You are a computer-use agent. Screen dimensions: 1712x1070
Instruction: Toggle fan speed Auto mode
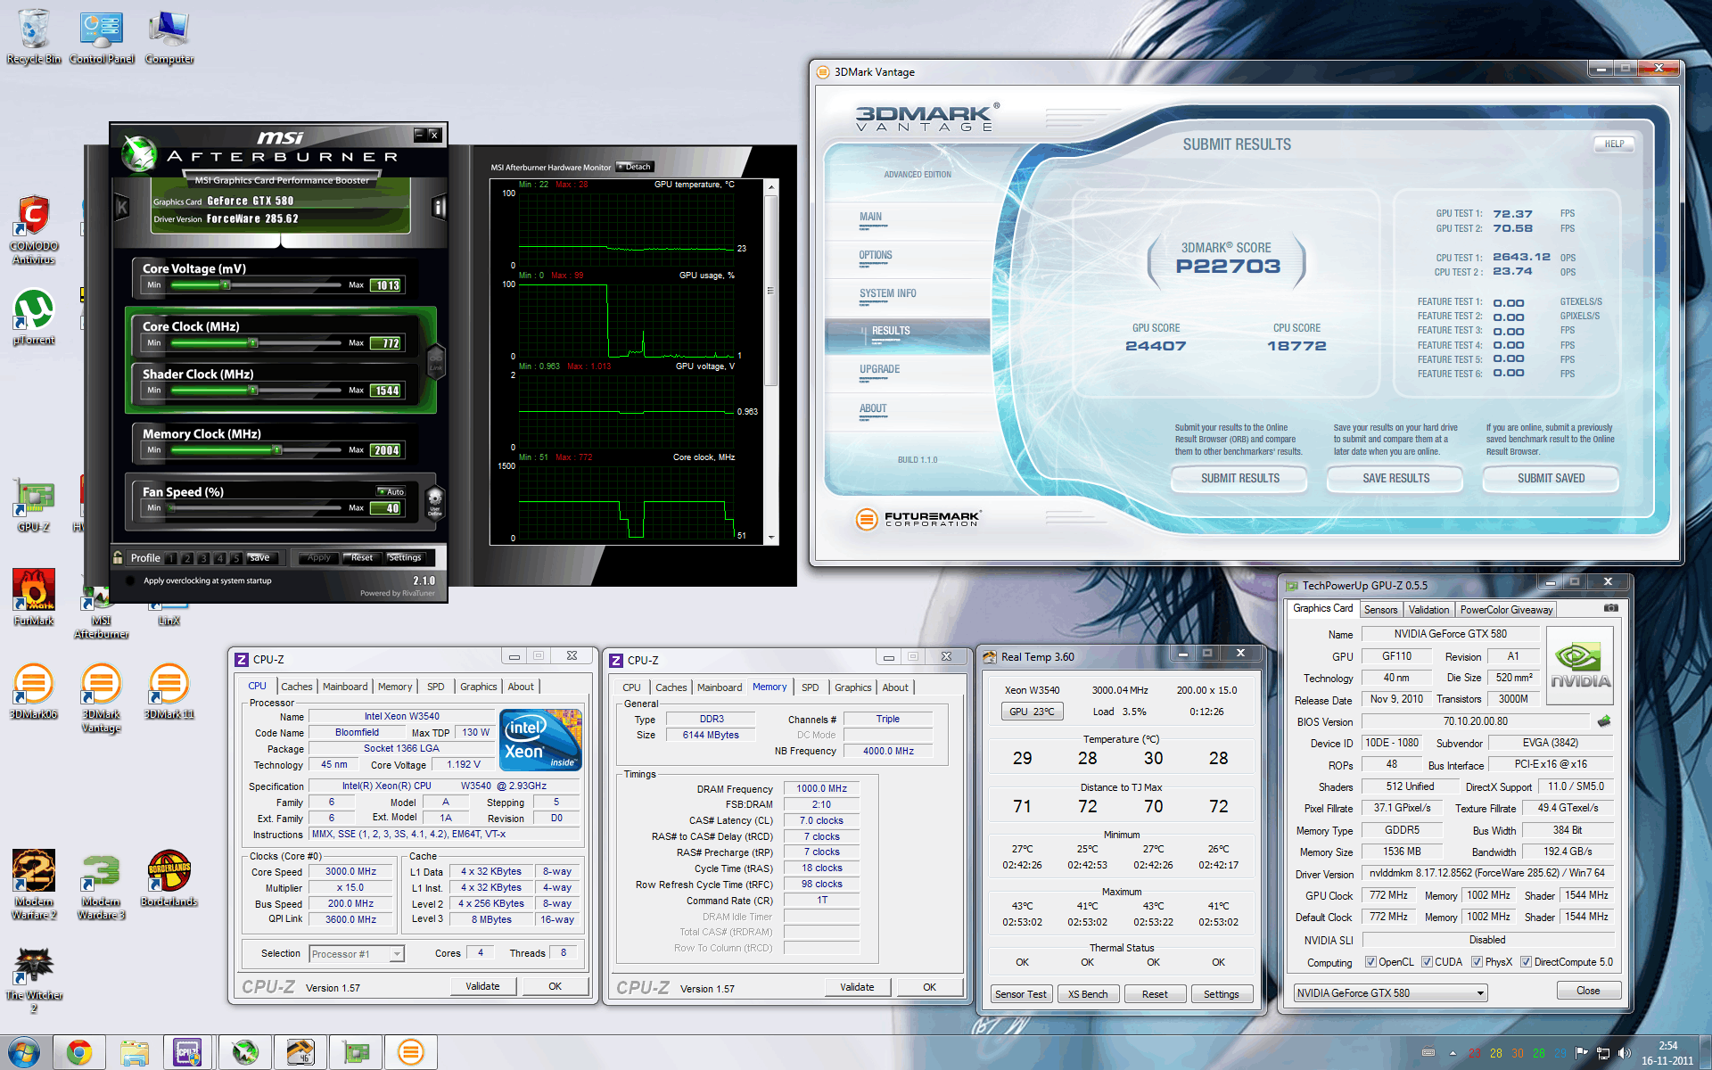click(391, 491)
